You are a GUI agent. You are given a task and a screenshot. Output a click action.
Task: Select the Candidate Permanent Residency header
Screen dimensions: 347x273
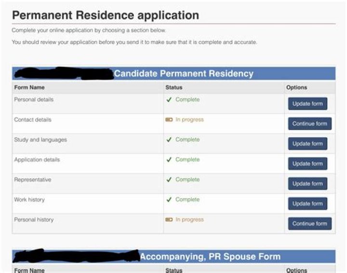183,74
